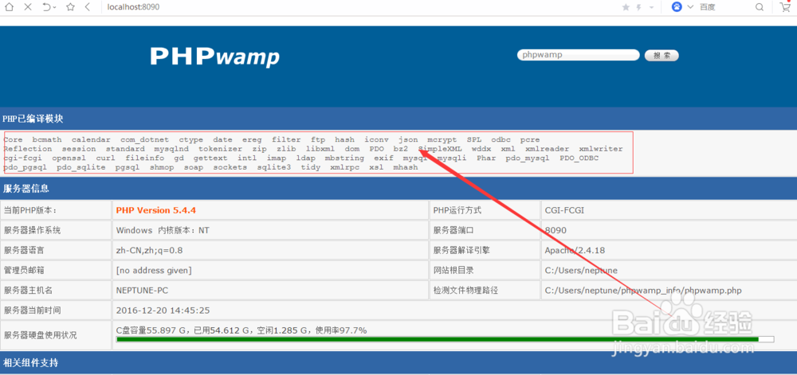
Task: Click the Windows 内核版本:NT cell
Action: click(270, 230)
